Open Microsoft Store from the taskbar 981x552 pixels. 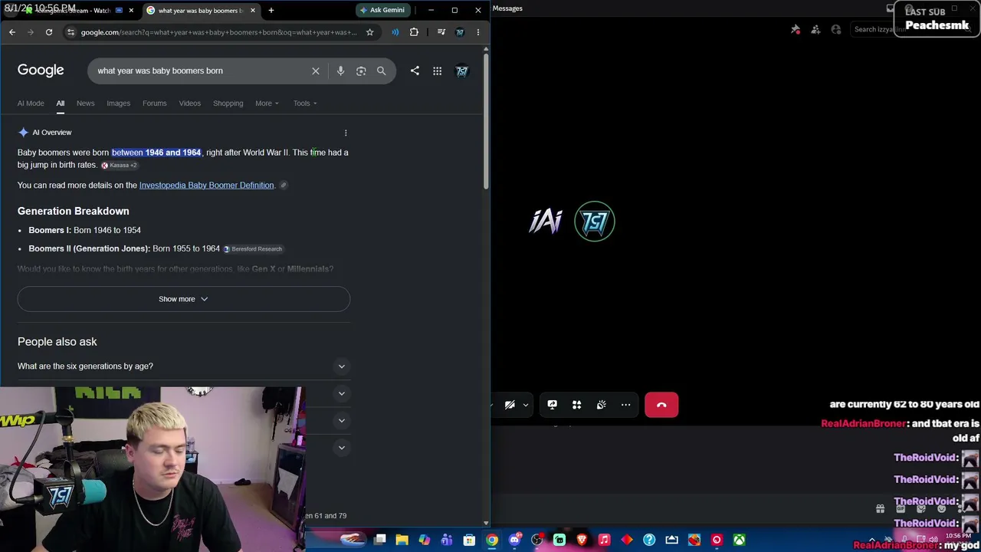(469, 540)
